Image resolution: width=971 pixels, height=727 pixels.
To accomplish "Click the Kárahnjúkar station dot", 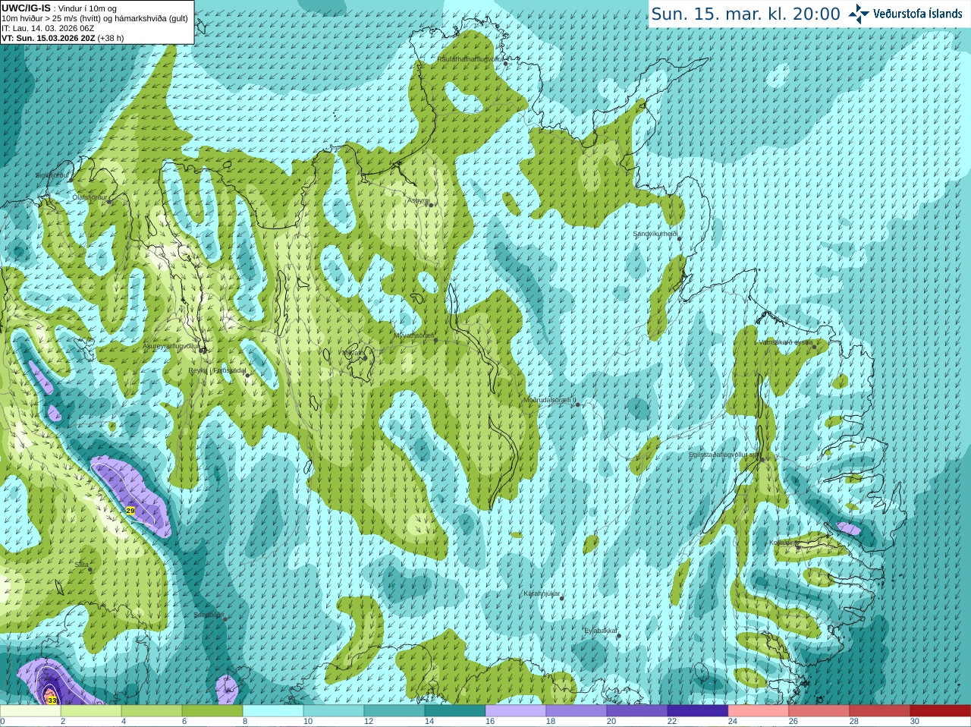I will point(562,599).
